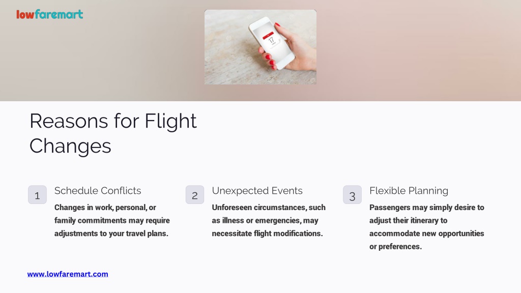The height and width of the screenshot is (293, 521).
Task: Click the number 1 badge
Action: (x=37, y=195)
